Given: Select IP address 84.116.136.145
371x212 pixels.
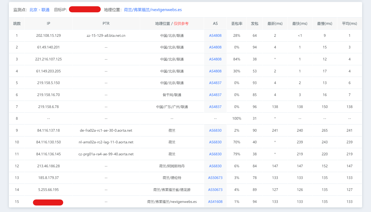Looking at the screenshot, I should pos(49,154).
